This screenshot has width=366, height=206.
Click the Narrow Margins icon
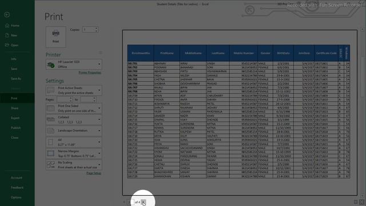51,153
